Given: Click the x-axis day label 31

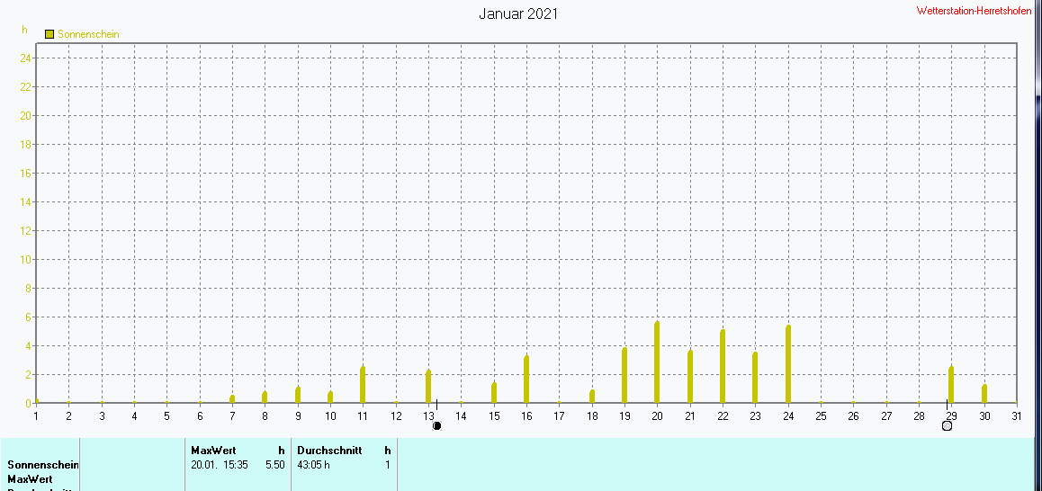Looking at the screenshot, I should [1016, 416].
